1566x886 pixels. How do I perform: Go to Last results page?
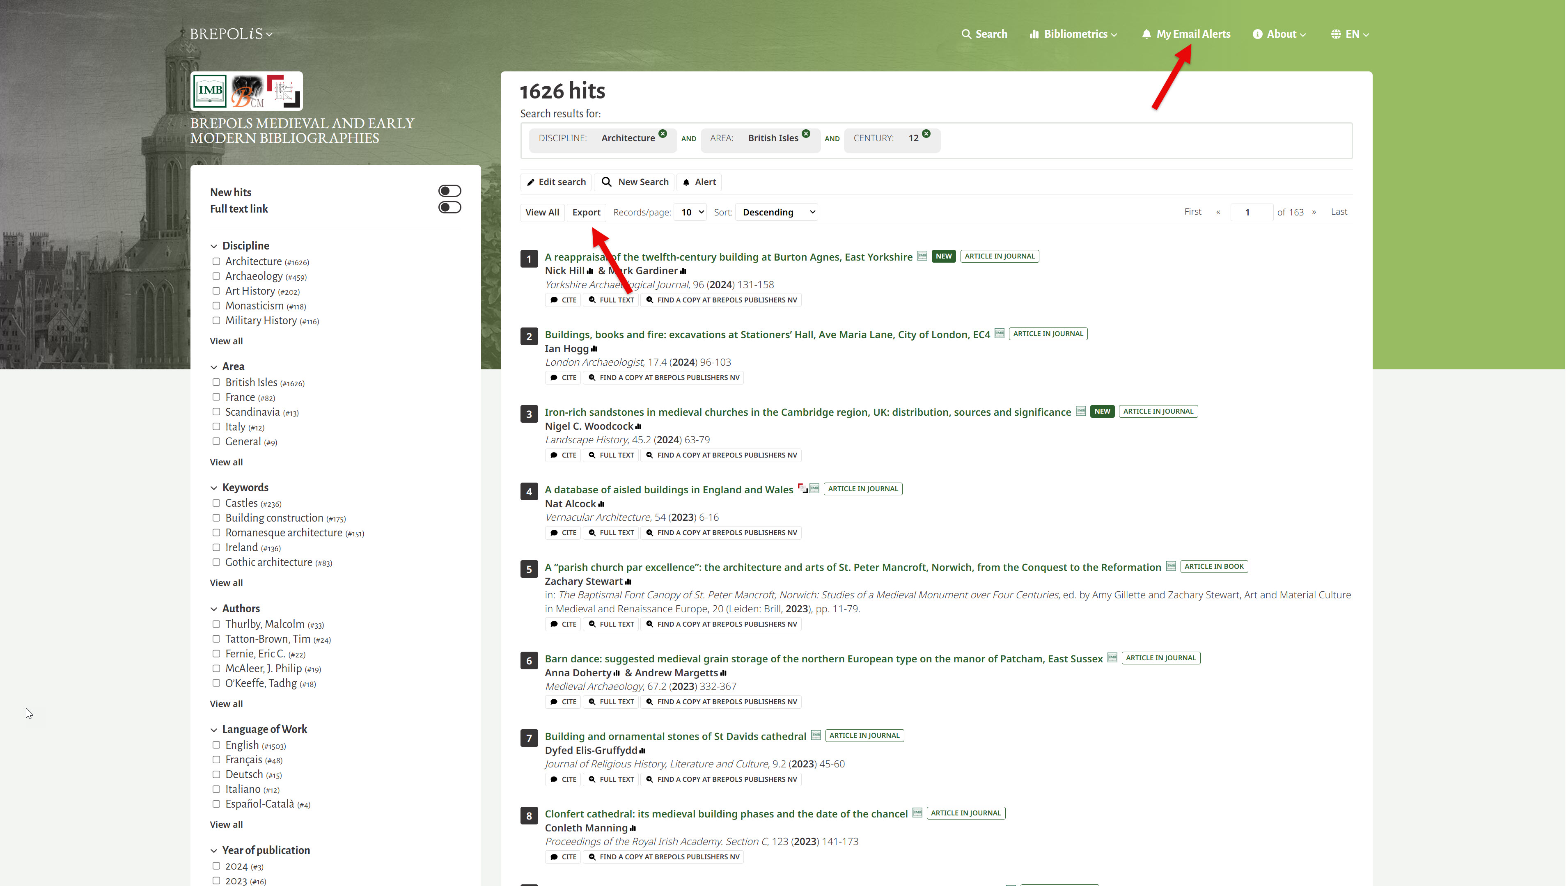click(1339, 212)
